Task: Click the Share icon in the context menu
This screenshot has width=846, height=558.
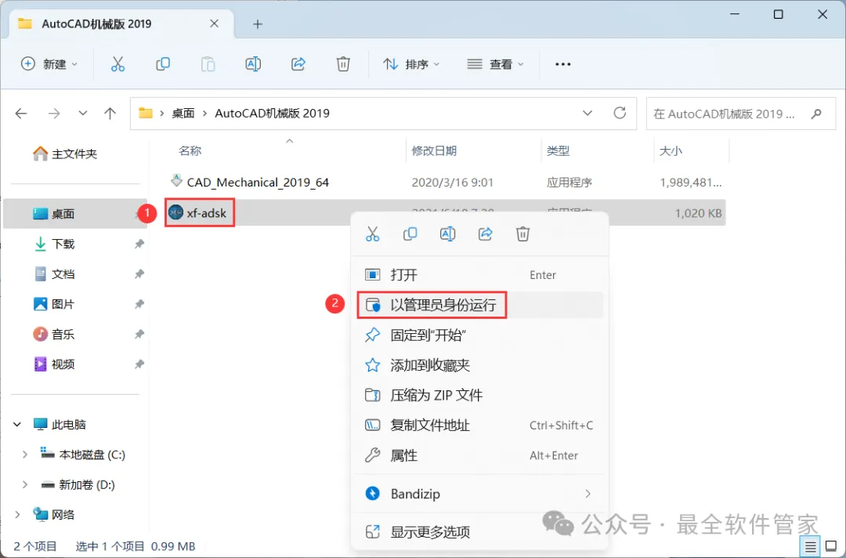Action: 485,234
